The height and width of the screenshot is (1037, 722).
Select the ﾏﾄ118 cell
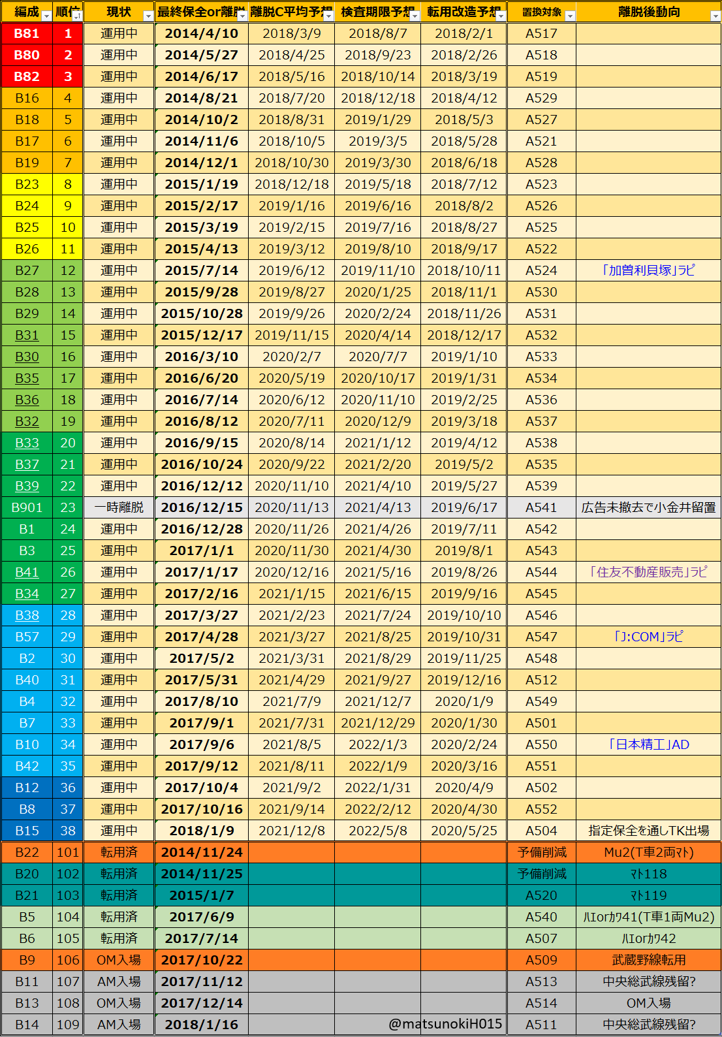[649, 874]
